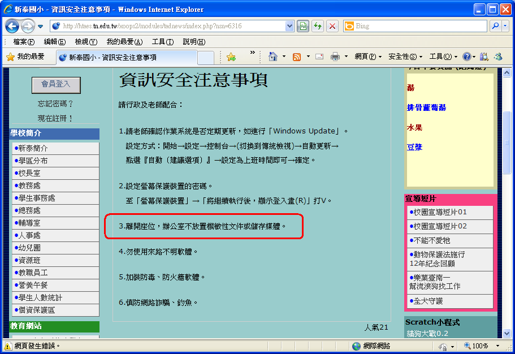Click the Stop loading X icon

click(332, 26)
